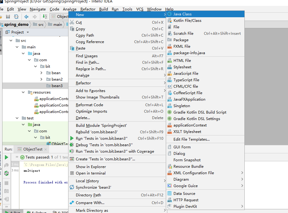Click the green Run button in Run panel
288x213 pixels.
coord(6,157)
